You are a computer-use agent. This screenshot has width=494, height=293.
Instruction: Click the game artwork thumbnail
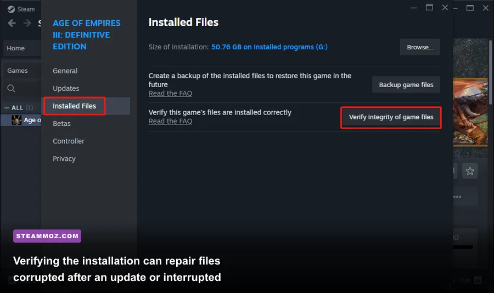click(x=470, y=112)
